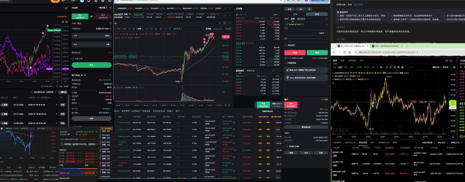This screenshot has width=465, height=182.
Task: Open the 市场异动 tab beside 最新成交
Action: point(250,71)
